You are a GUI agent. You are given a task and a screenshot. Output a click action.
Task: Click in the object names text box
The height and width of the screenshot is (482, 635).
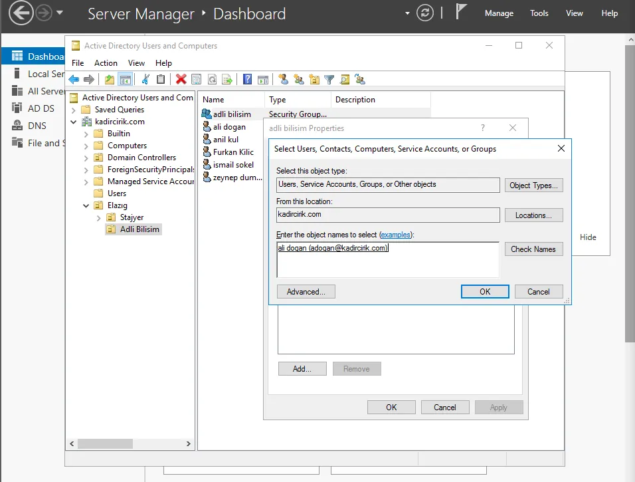[388, 260]
